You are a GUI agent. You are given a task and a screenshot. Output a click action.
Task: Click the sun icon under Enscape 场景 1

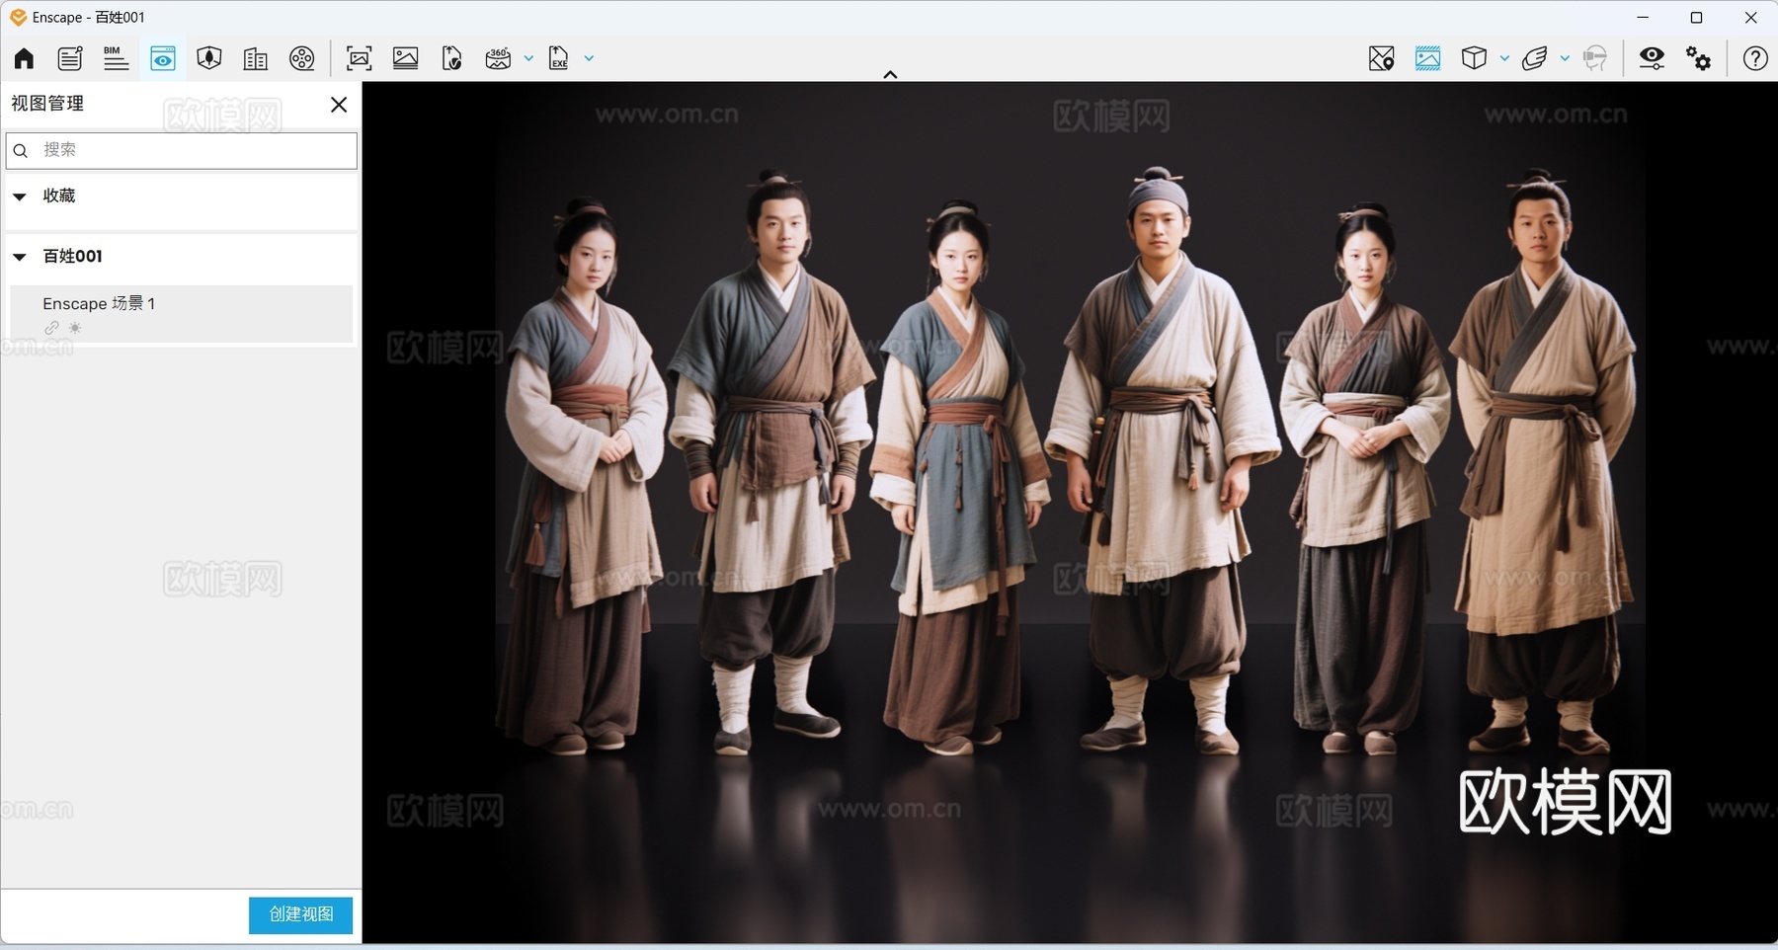pyautogui.click(x=75, y=328)
